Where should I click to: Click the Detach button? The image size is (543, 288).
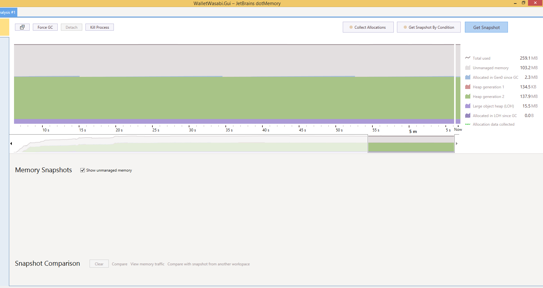point(71,27)
